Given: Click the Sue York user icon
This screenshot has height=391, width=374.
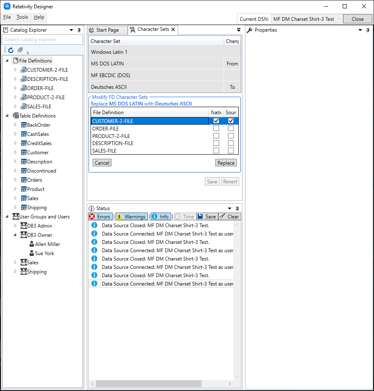Looking at the screenshot, I should click(x=32, y=253).
